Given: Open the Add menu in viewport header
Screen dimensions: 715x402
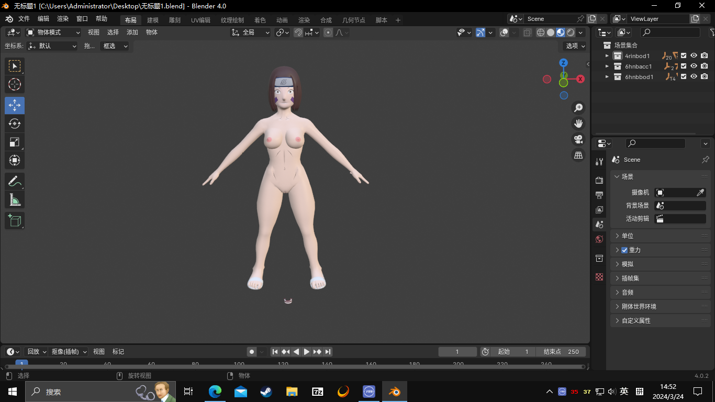Looking at the screenshot, I should click(x=132, y=32).
